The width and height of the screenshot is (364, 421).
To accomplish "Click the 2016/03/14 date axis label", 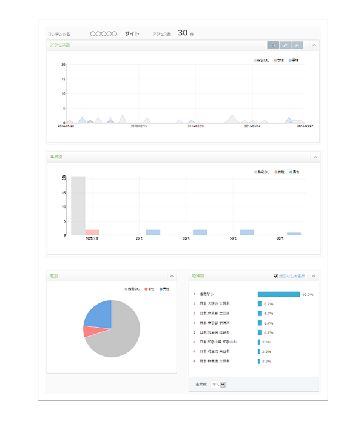I will (252, 126).
